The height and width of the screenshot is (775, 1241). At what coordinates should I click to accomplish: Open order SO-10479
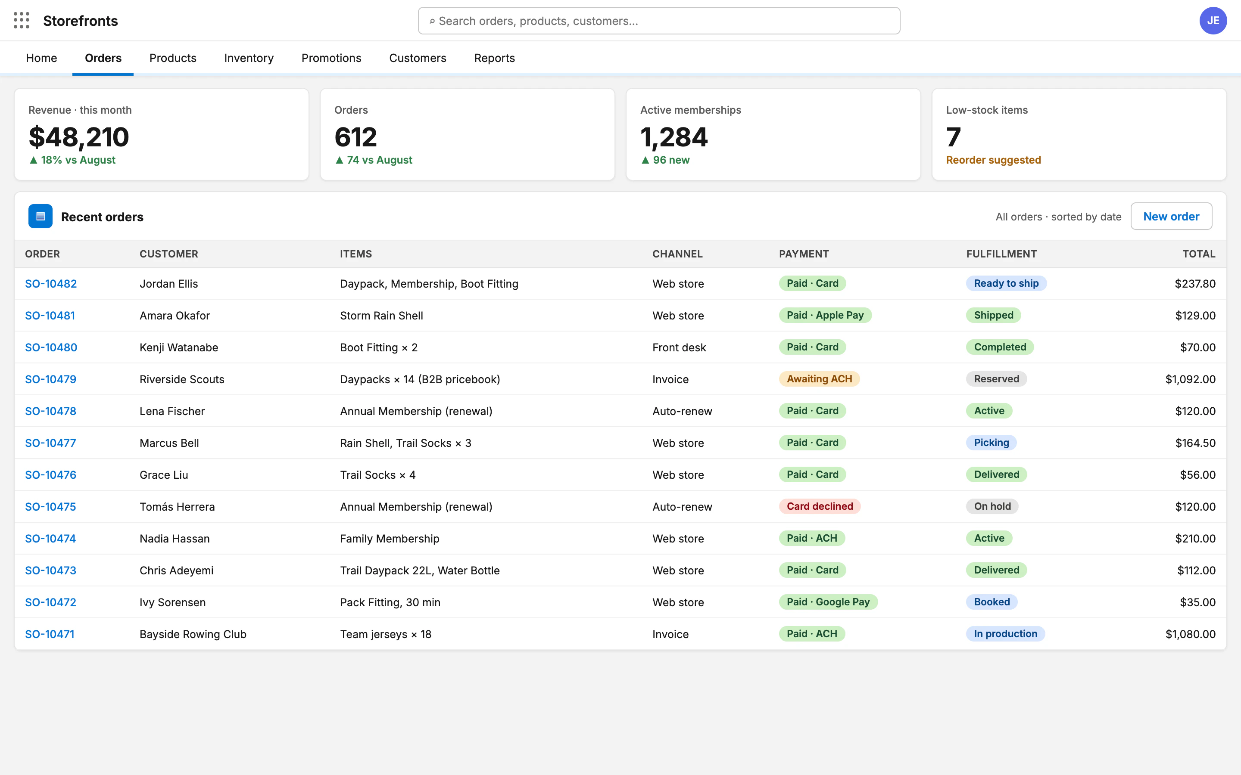[x=50, y=379]
